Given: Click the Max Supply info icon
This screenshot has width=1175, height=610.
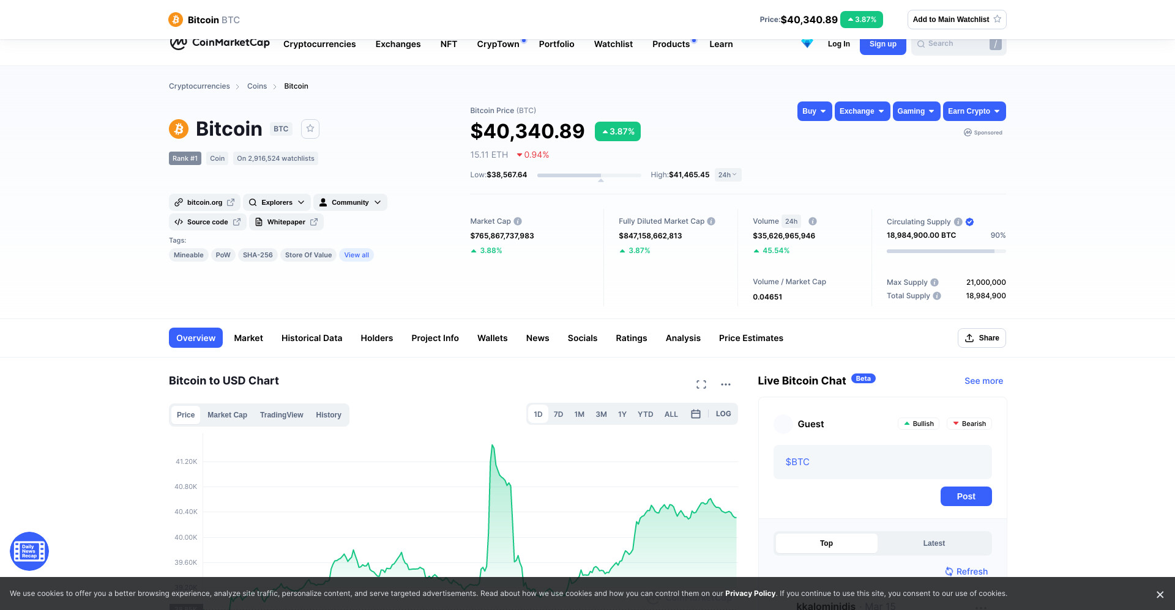Looking at the screenshot, I should (934, 282).
